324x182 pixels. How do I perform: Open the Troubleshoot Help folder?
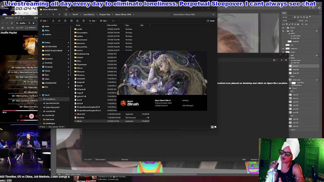tap(83, 54)
